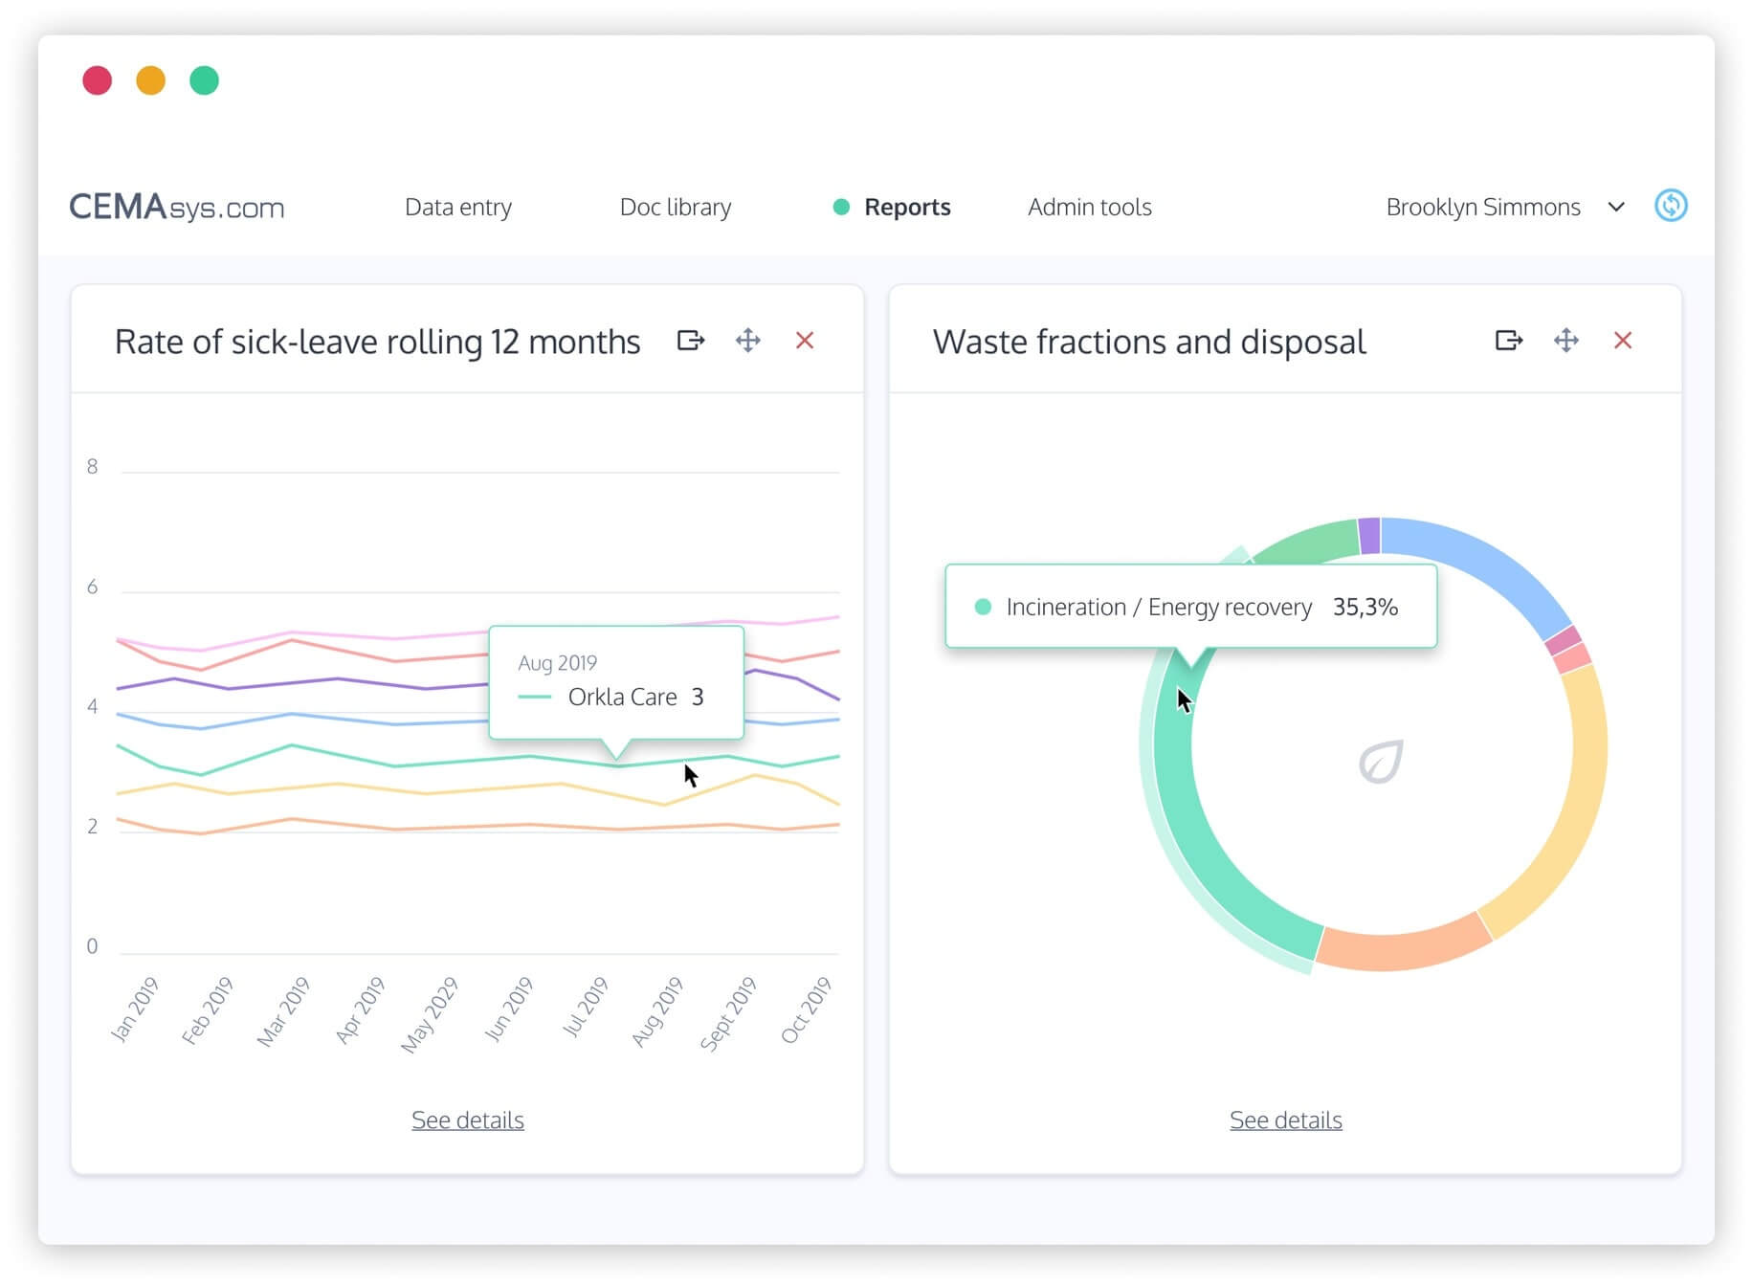Click move handle on sick-leave panel

click(748, 341)
